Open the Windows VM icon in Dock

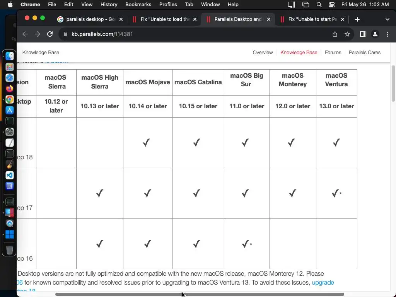coord(10,234)
